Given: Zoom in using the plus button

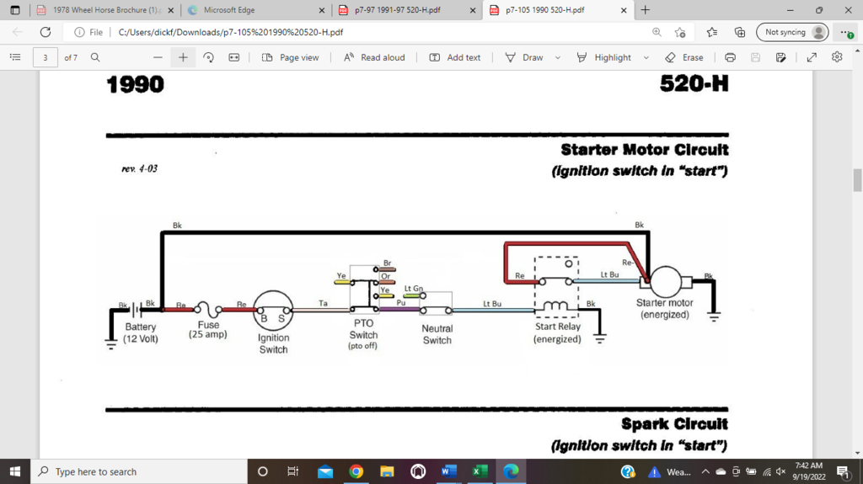Looking at the screenshot, I should [183, 57].
